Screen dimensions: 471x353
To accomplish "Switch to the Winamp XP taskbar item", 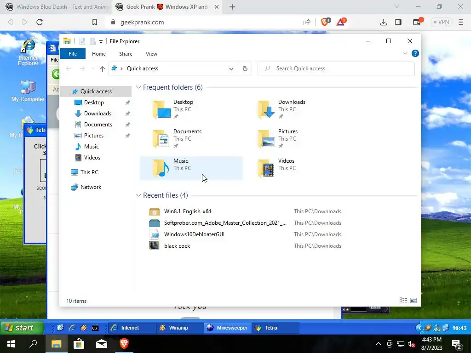I will [x=179, y=328].
